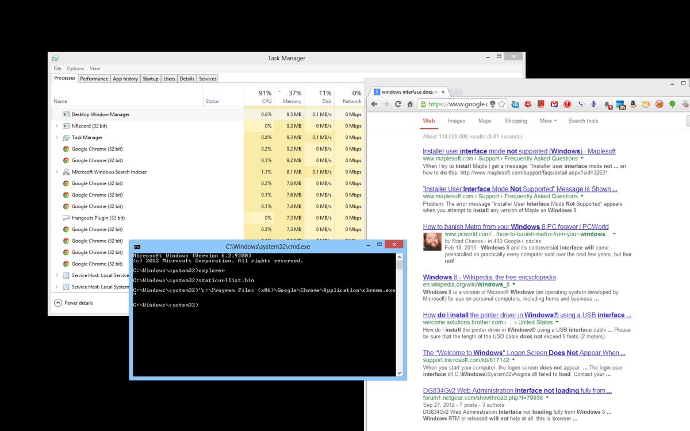Image resolution: width=690 pixels, height=431 pixels.
Task: Switch to the Services tab
Action: click(x=208, y=79)
